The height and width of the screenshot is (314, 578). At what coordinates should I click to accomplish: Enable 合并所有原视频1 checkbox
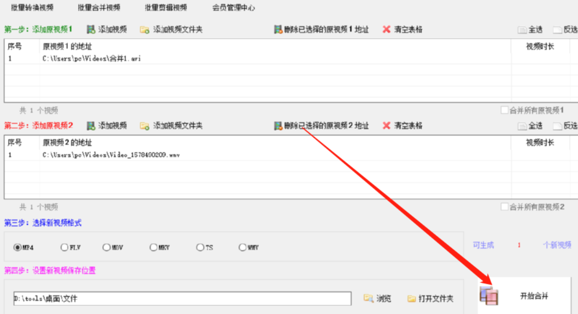tap(504, 110)
